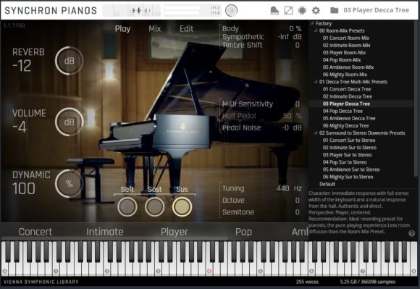This screenshot has height=289, width=420.
Task: Collapse the 02 Surround to Stereo Downmix Presets folder
Action: click(316, 133)
